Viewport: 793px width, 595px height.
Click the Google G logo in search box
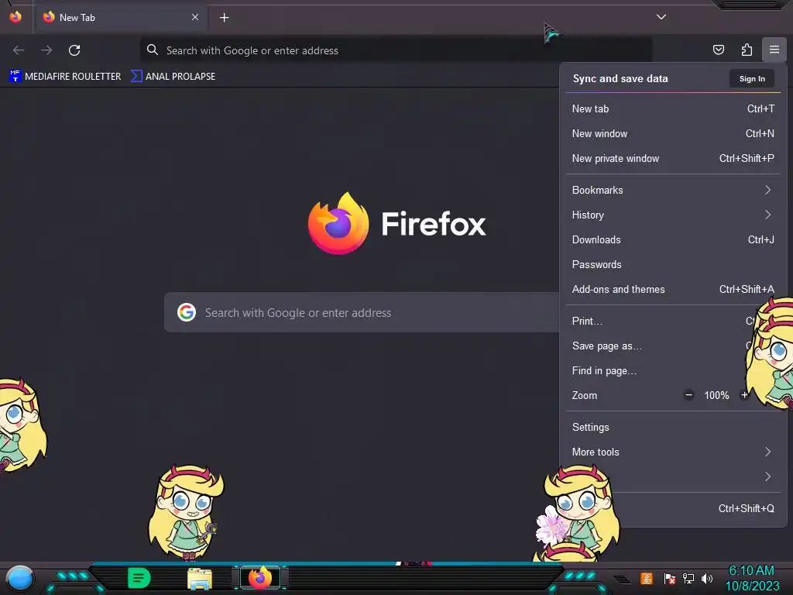pyautogui.click(x=187, y=313)
